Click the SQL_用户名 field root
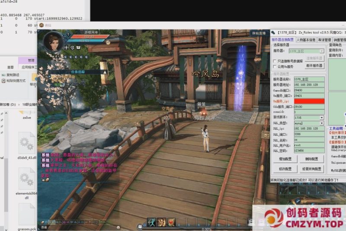 click(x=309, y=145)
